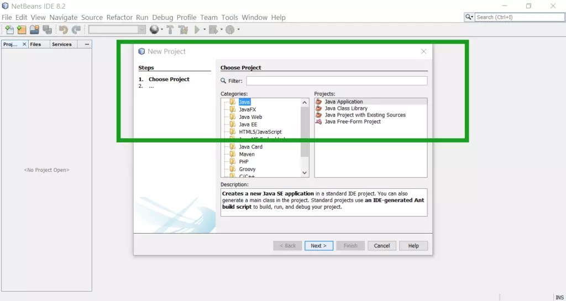Click the Search (Ctrl+I) field
566x301 pixels.
click(520, 17)
